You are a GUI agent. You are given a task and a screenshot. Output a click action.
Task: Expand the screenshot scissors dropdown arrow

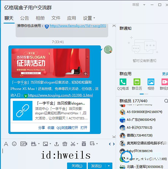77,144
